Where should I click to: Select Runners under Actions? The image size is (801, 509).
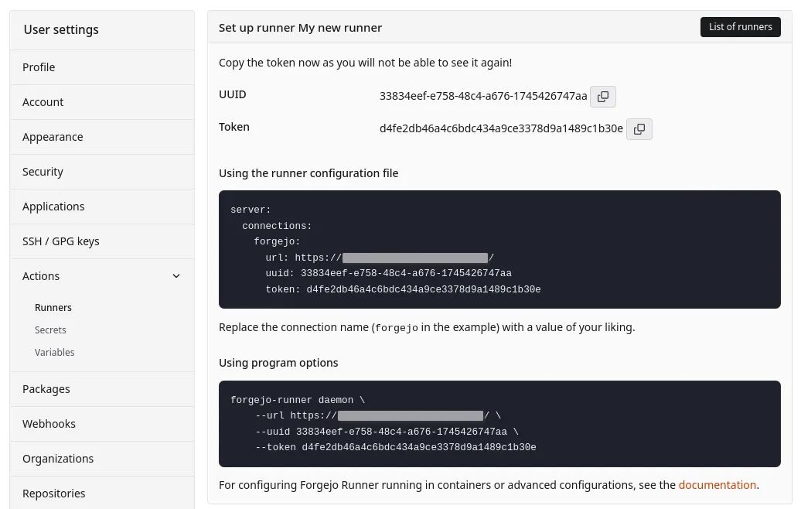tap(53, 308)
